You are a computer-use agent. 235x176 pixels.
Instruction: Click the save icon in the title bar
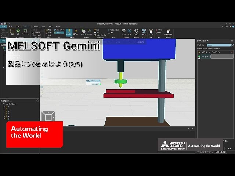5,23
